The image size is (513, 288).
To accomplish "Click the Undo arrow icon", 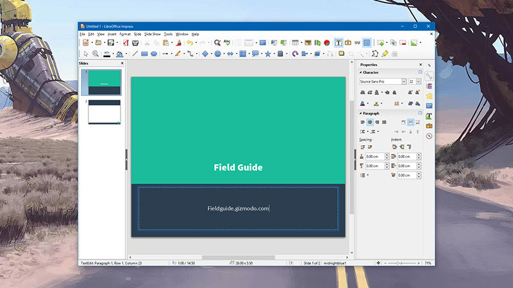I will click(190, 43).
